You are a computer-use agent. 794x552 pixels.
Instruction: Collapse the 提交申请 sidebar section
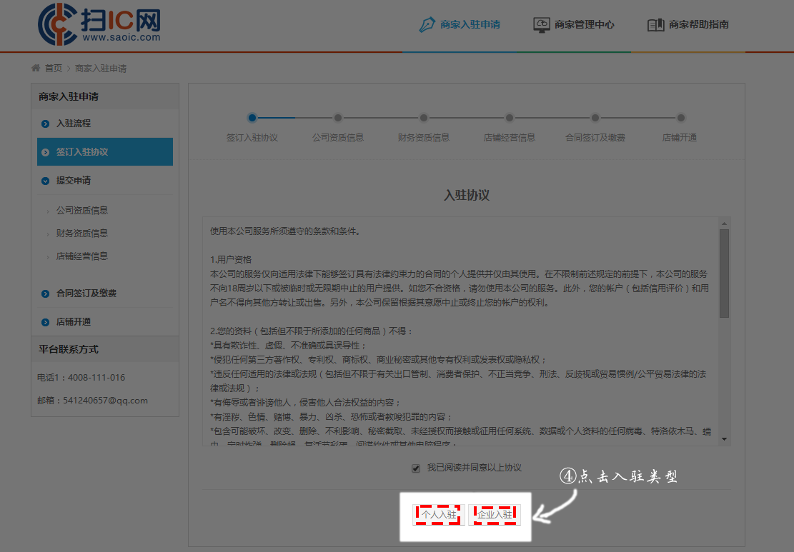(x=45, y=181)
